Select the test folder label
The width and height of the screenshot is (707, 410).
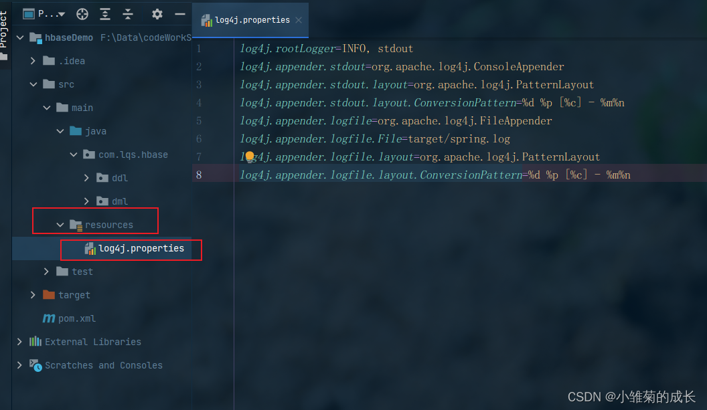(x=82, y=272)
